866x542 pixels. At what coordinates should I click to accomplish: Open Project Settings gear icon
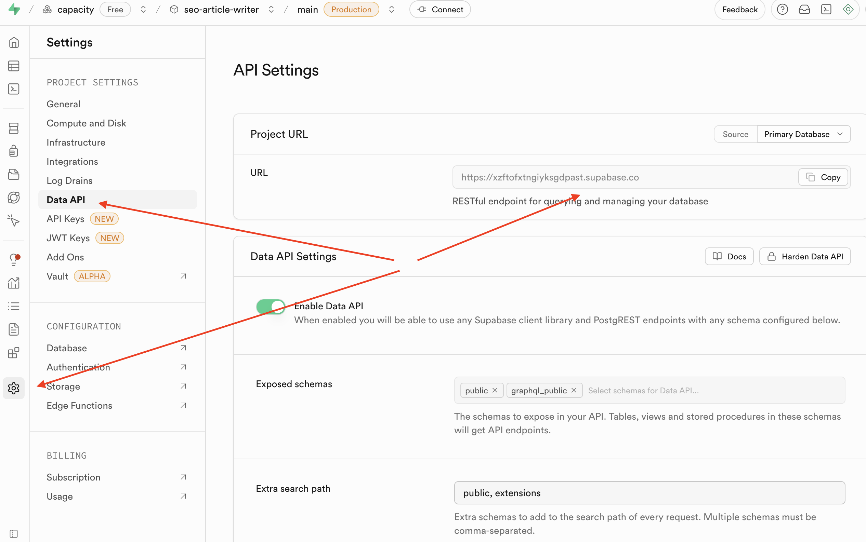(14, 388)
